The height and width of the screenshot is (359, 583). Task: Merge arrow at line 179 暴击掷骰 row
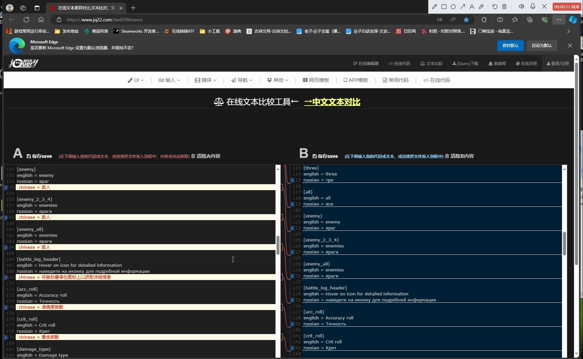click(x=6, y=337)
